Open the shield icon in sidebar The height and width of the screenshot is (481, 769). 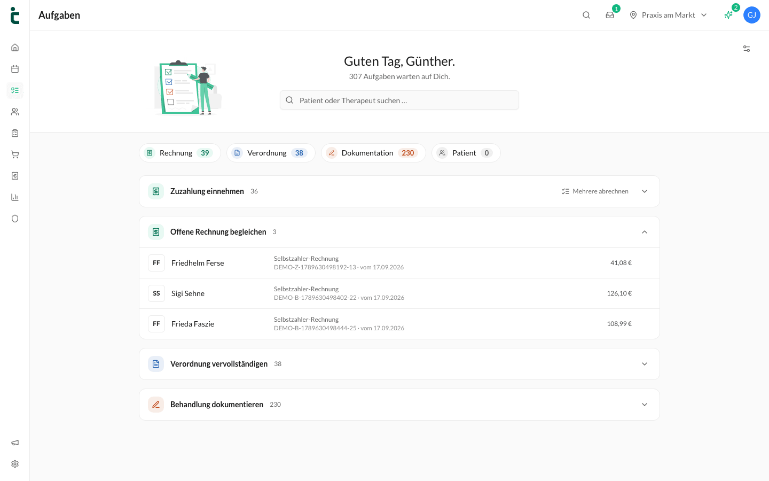(15, 219)
